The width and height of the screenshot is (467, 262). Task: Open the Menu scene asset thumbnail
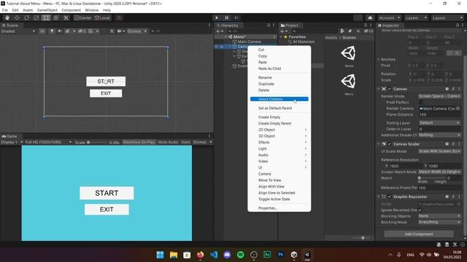[349, 81]
